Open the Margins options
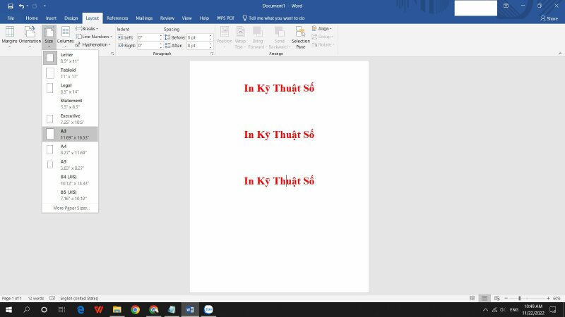 click(10, 35)
